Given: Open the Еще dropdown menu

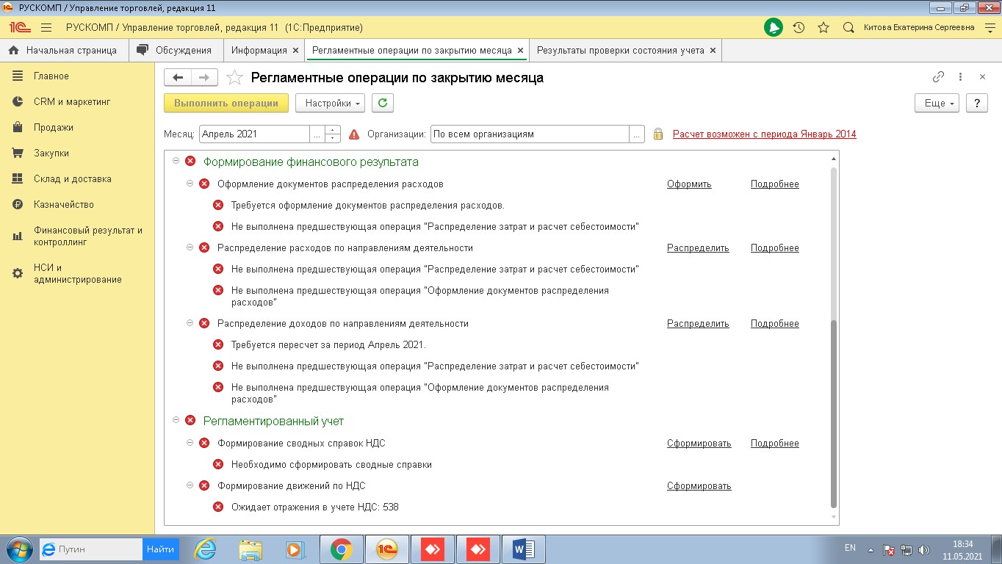Looking at the screenshot, I should (937, 104).
